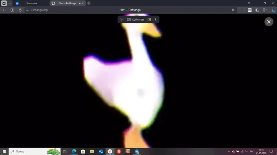Click the Yandex account icon near address bar
This screenshot has height=155, width=277.
point(12,10)
